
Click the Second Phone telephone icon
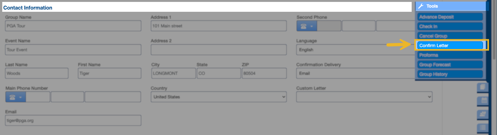click(x=304, y=26)
